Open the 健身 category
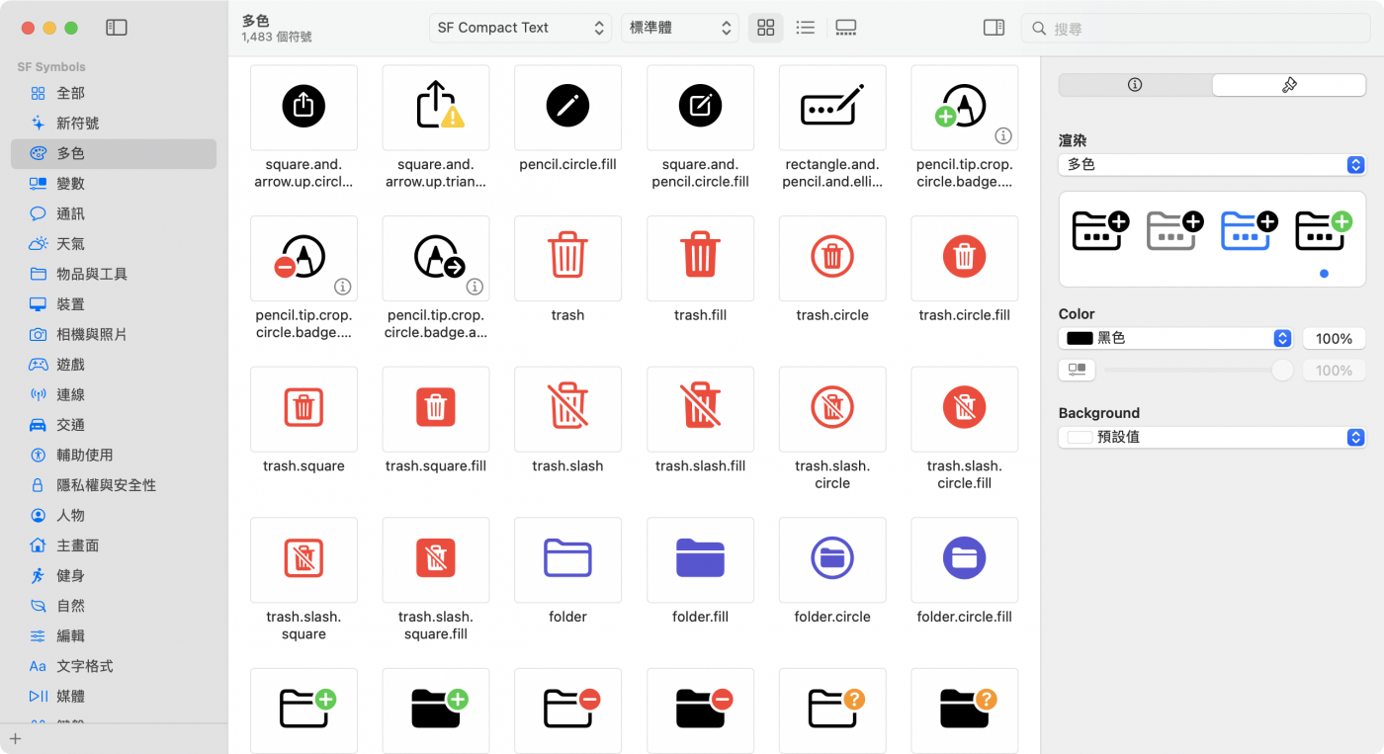The image size is (1384, 754). click(x=114, y=575)
